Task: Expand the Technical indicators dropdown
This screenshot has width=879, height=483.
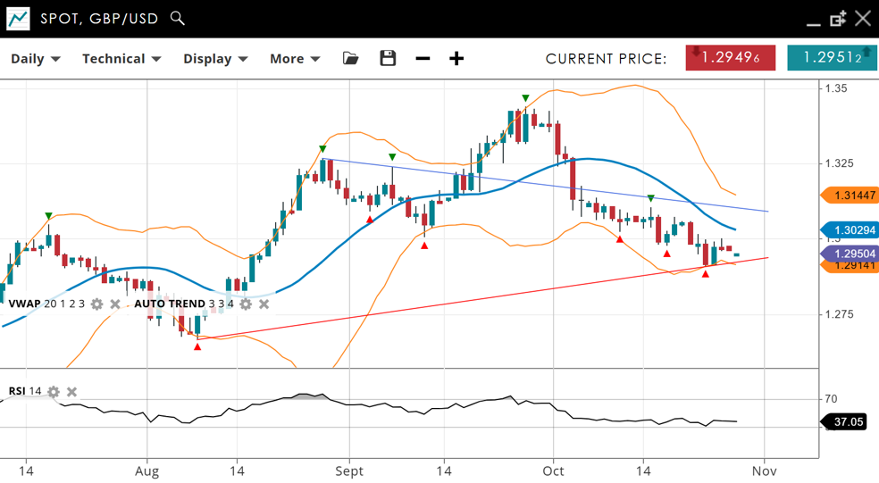Action: [x=121, y=59]
